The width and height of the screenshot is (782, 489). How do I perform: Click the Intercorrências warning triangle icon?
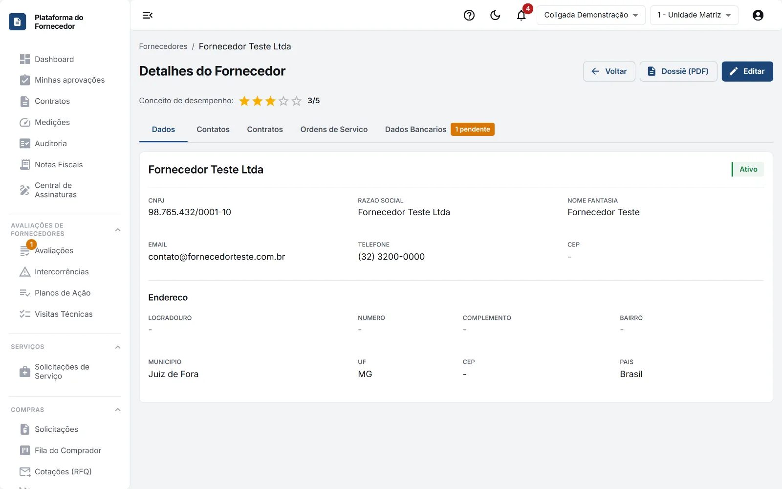point(25,272)
